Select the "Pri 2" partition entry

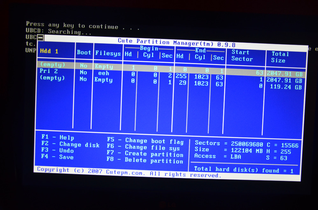point(49,71)
